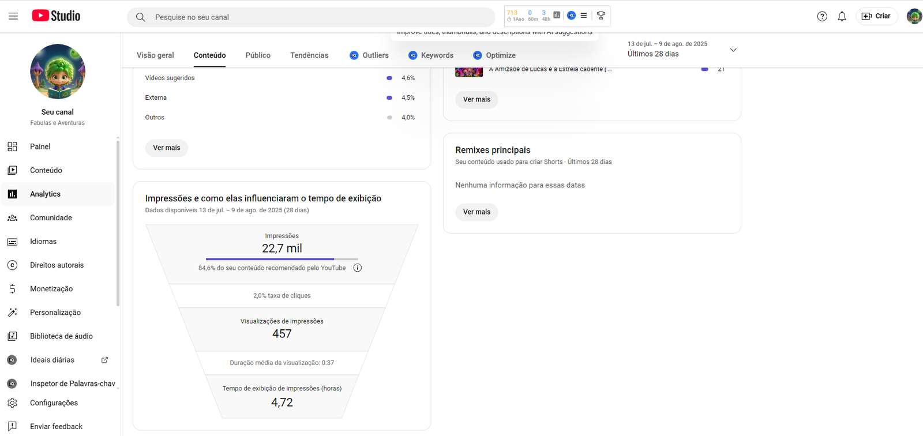Click the vidIQ bar chart stats icon
Screen dimensions: 923x436
pos(557,16)
